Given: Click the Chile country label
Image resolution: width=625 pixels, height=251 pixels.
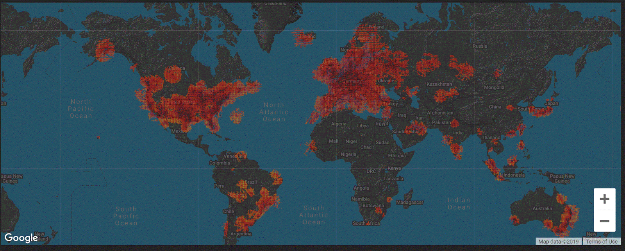Looking at the screenshot, I should (x=229, y=212).
